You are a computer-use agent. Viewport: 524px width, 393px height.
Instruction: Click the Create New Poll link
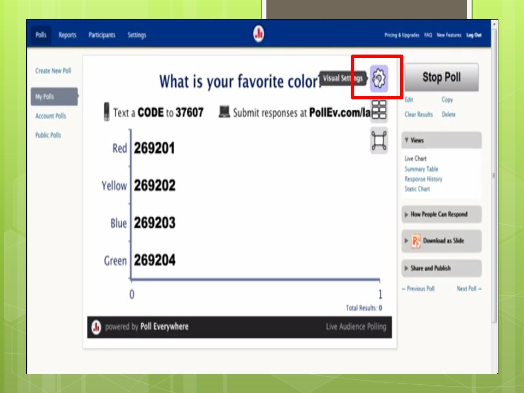click(53, 71)
